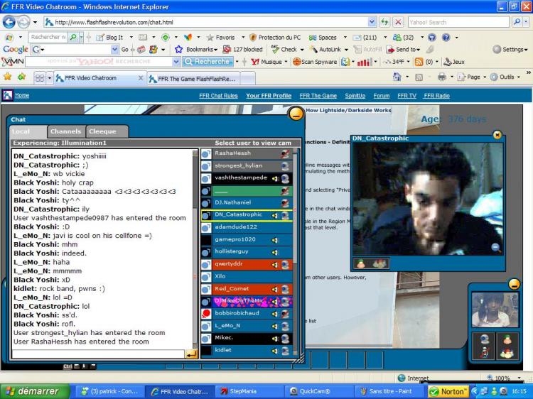Screen dimensions: 533x399
Task: Click speaker icon next to gamepro1020
Action: [x=275, y=240]
